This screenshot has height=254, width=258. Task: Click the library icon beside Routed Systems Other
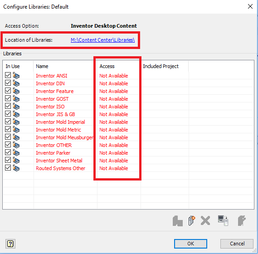16,168
